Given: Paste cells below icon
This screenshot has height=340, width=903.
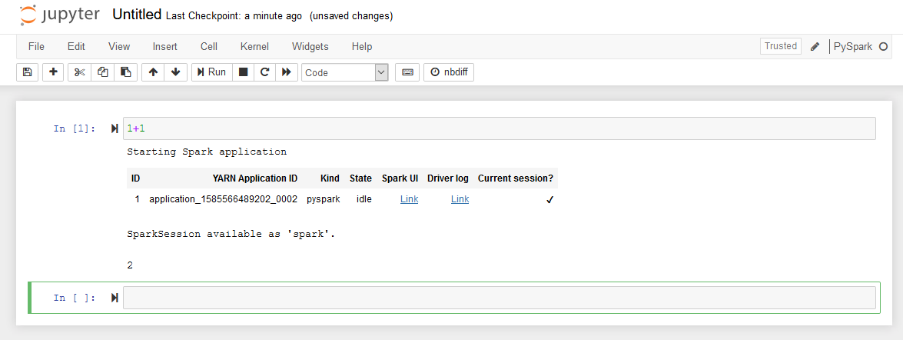Looking at the screenshot, I should point(125,72).
